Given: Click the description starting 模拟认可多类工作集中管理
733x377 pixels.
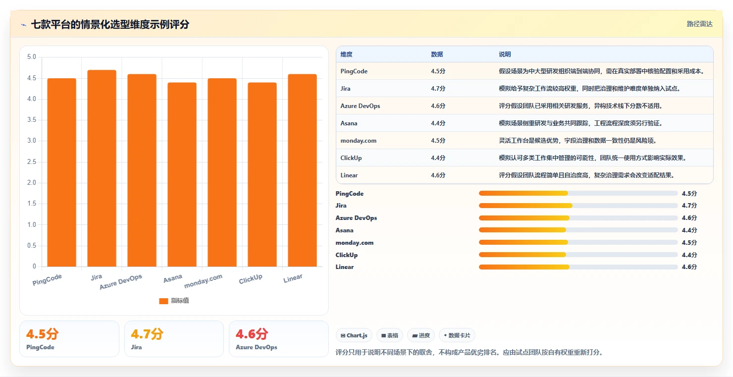Looking at the screenshot, I should [x=592, y=158].
